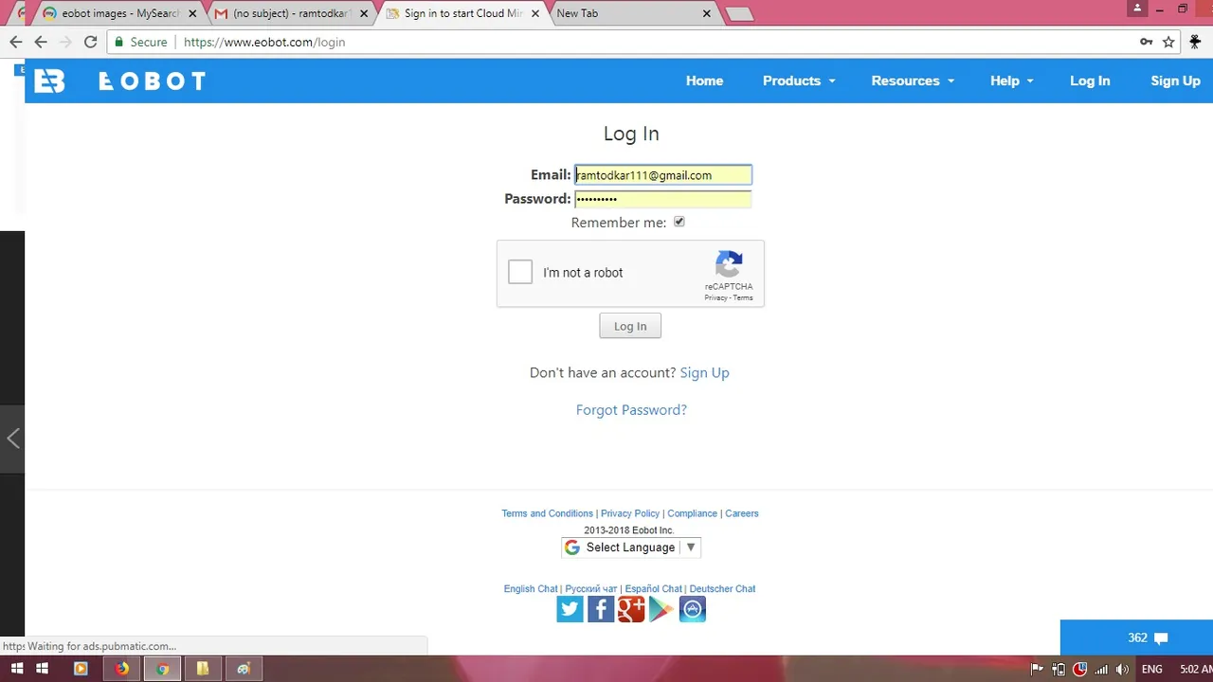The width and height of the screenshot is (1213, 682).
Task: Go to Home in navigation bar
Action: [704, 81]
